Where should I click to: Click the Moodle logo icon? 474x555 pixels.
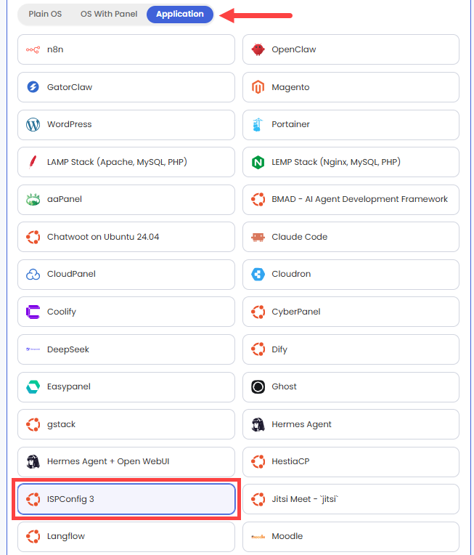click(258, 537)
